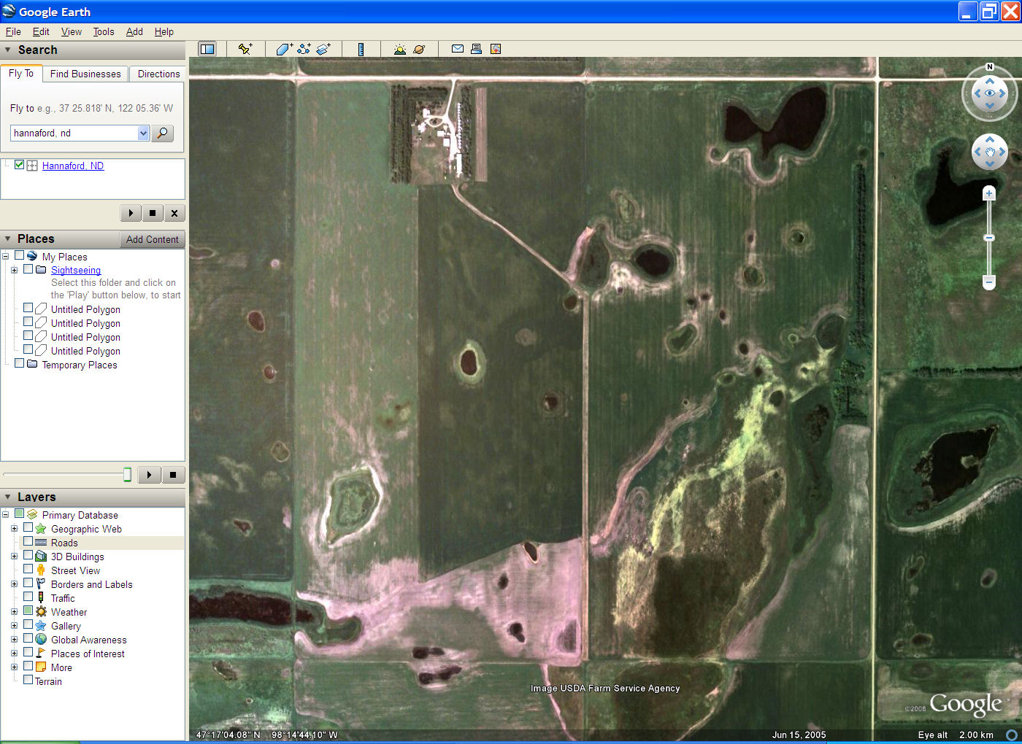Switch to Find Businesses tab
The width and height of the screenshot is (1022, 744).
pos(85,74)
